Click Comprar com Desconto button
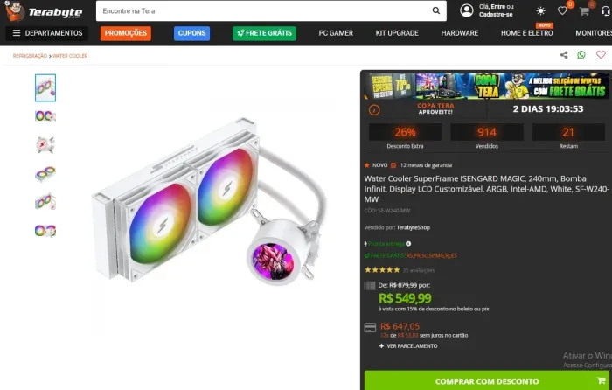 pos(487,380)
